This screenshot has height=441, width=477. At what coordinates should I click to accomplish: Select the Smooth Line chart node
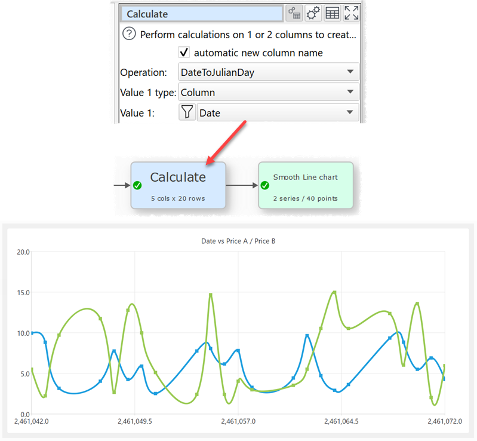click(306, 185)
